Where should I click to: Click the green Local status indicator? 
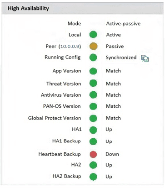[x=93, y=35]
